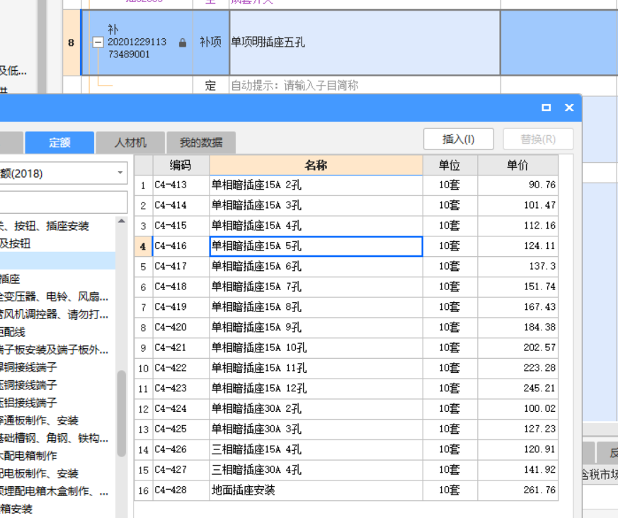Select row 单相暗插座15A 3孔

tap(316, 205)
